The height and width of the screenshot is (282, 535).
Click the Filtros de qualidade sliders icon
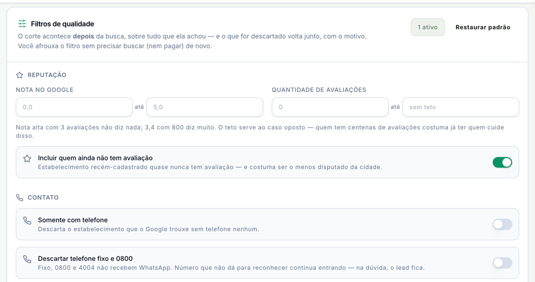click(x=22, y=24)
